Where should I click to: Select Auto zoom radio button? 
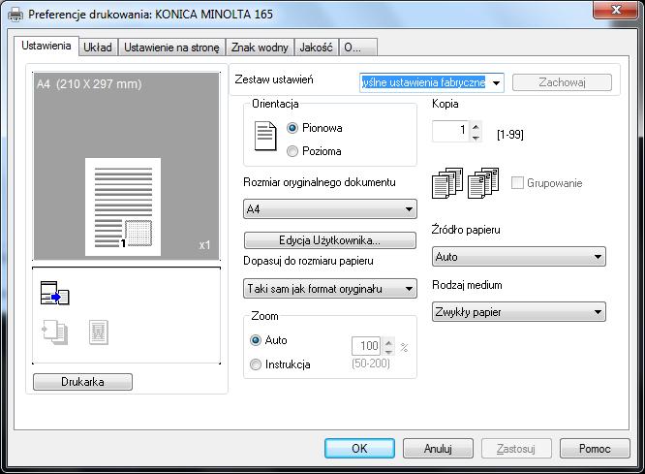tap(256, 340)
